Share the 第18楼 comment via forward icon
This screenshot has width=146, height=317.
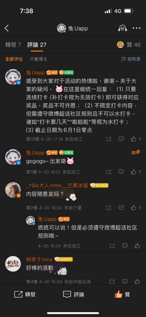click(x=109, y=139)
